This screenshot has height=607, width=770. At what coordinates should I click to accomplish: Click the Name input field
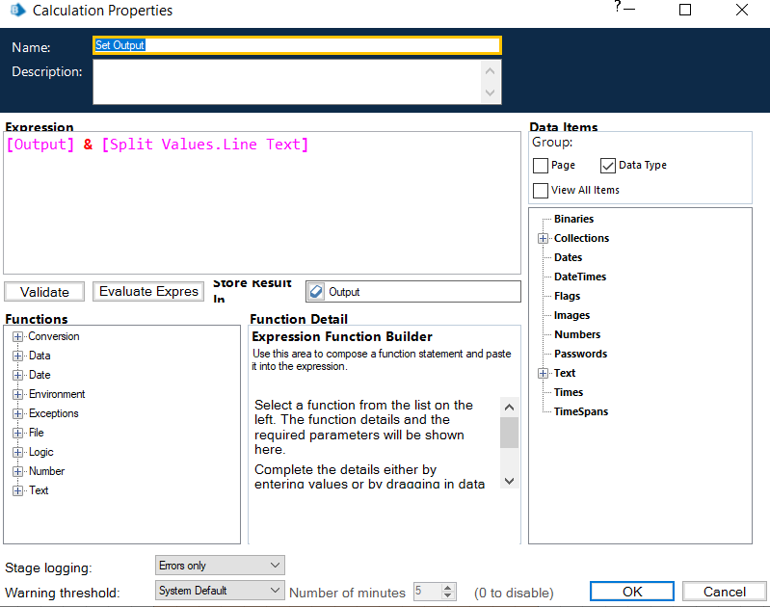[x=297, y=45]
